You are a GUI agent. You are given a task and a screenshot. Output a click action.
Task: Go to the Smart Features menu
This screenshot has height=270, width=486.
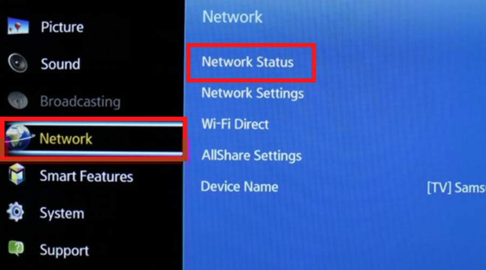(x=86, y=176)
